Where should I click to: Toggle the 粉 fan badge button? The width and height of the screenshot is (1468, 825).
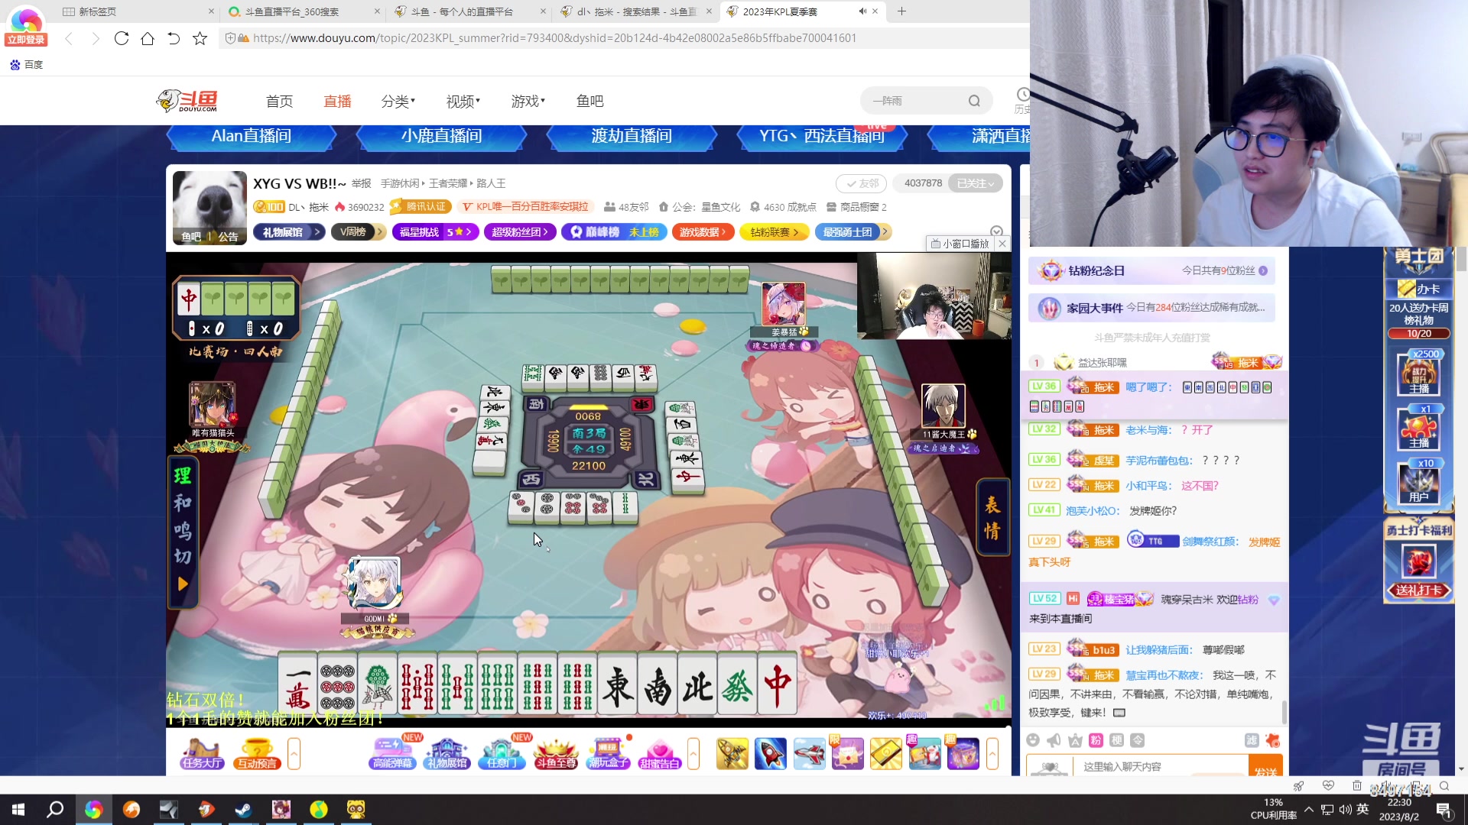(1096, 740)
